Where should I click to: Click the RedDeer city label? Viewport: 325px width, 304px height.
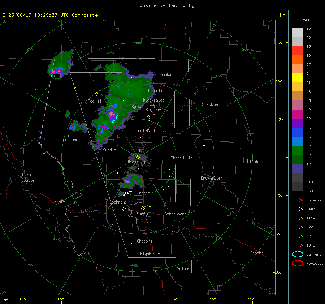(x=153, y=110)
